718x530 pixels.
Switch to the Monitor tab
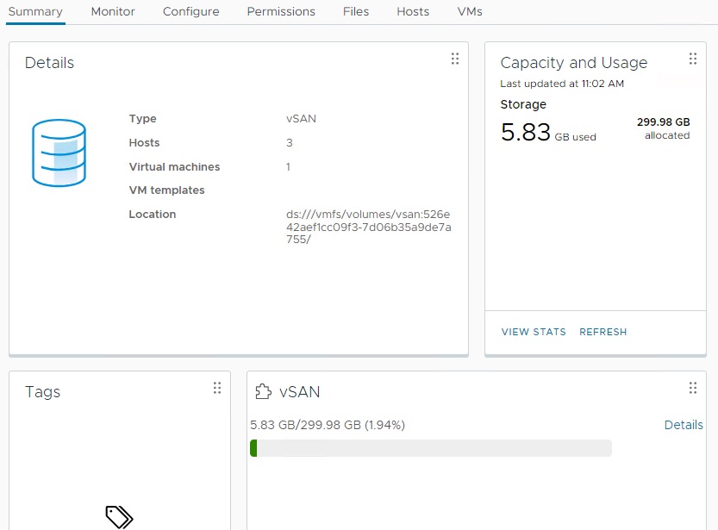click(113, 11)
